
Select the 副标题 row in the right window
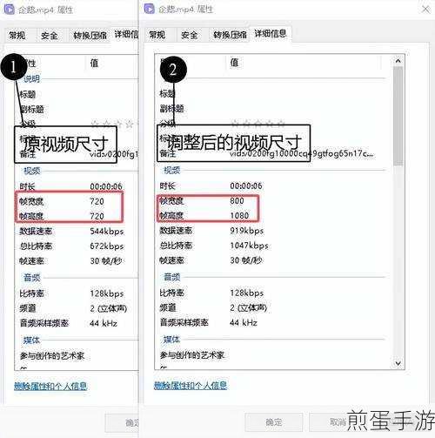coord(272,109)
